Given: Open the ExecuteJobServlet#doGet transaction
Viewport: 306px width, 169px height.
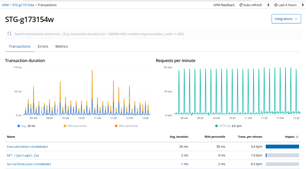Looking at the screenshot, I should pyautogui.click(x=27, y=146).
